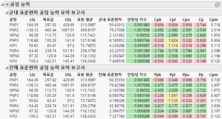The image size is (222, 119).
Task: Select the 공정 능력 title bar
Action: click(113, 5)
